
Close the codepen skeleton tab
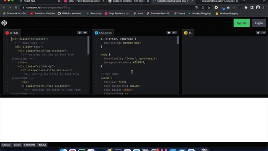point(148,1)
